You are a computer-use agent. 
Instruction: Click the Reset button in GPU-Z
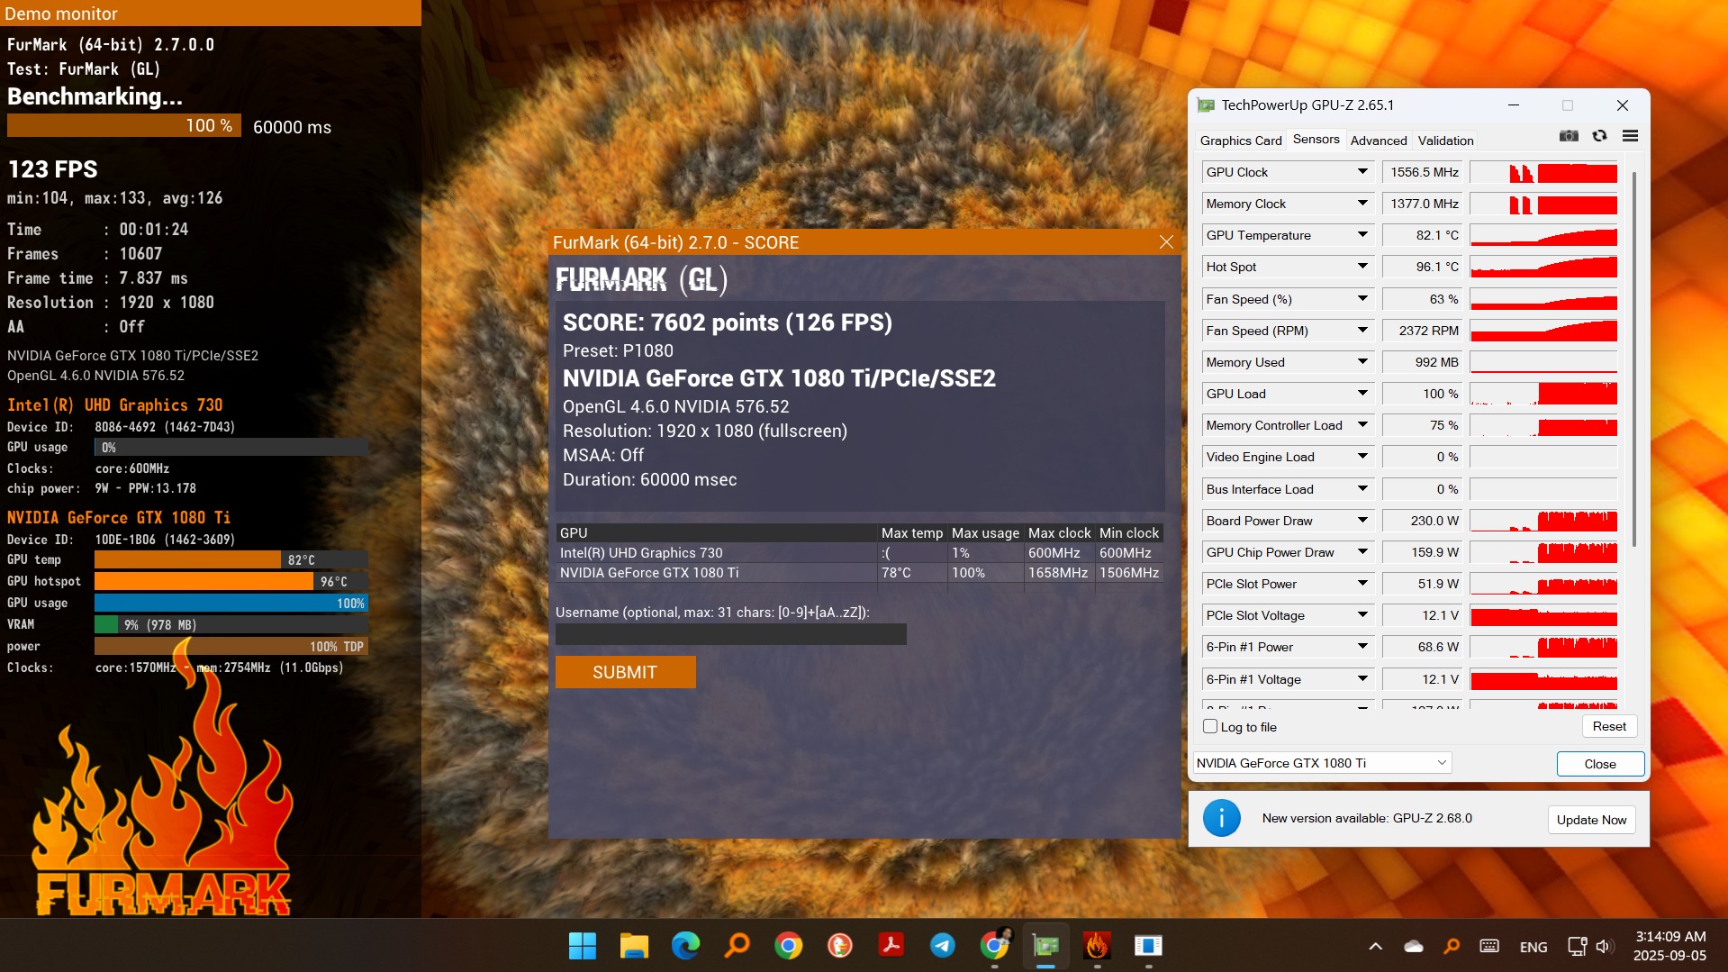pyautogui.click(x=1609, y=726)
